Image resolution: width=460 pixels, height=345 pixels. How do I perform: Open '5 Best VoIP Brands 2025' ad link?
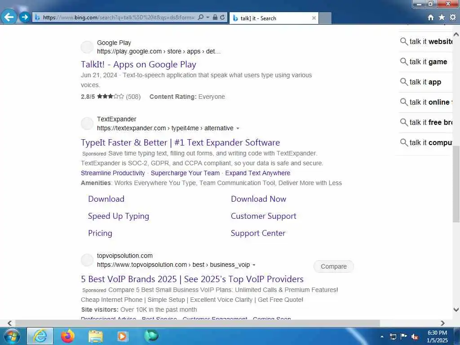[x=192, y=279]
